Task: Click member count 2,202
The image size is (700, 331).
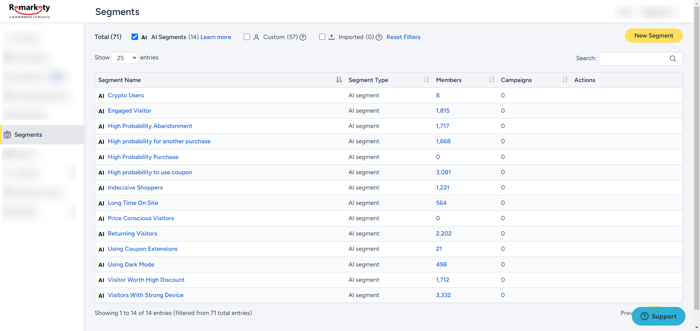Action: 444,233
